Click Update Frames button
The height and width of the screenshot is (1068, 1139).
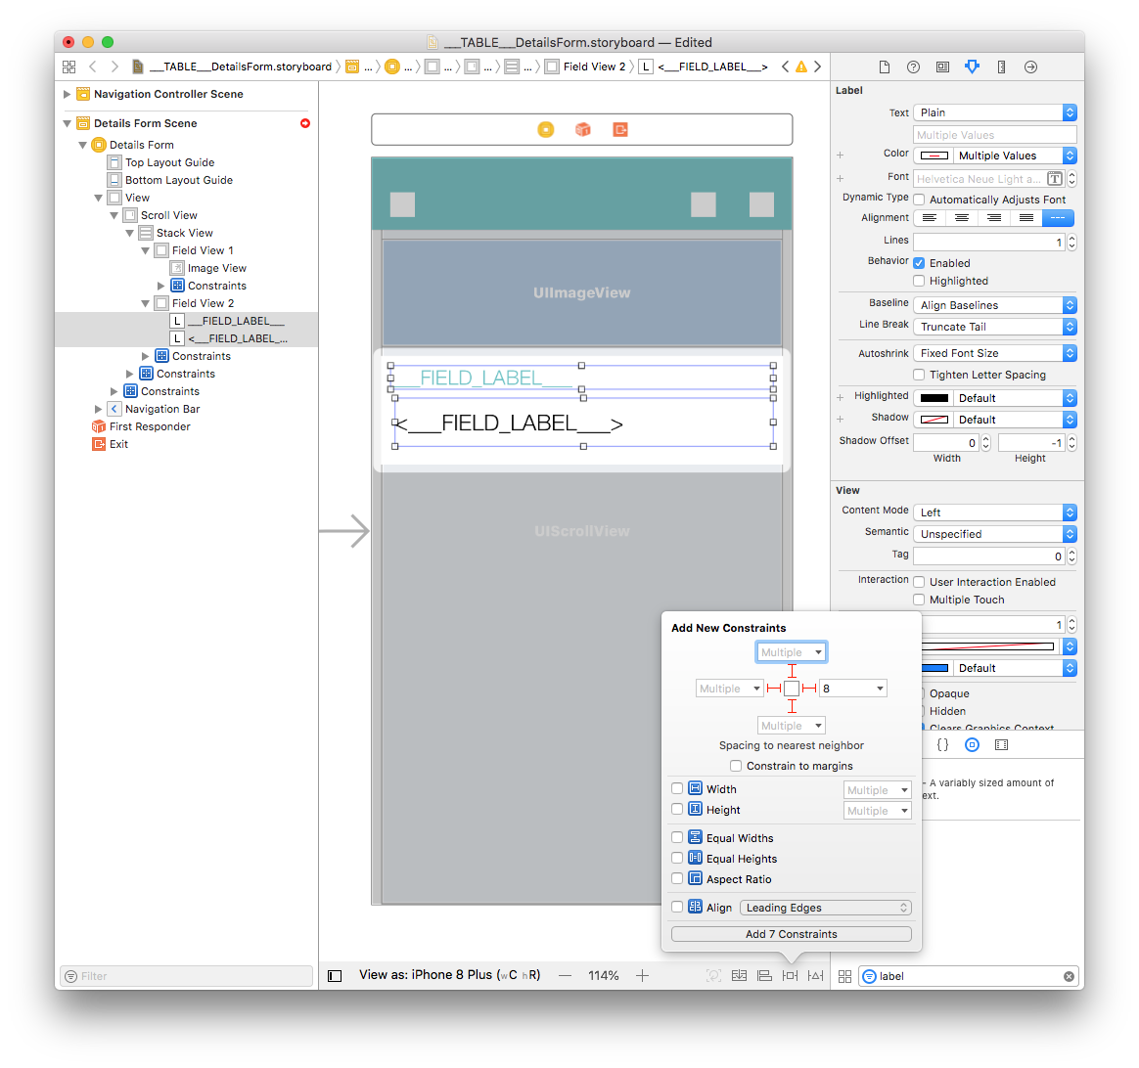pos(713,976)
